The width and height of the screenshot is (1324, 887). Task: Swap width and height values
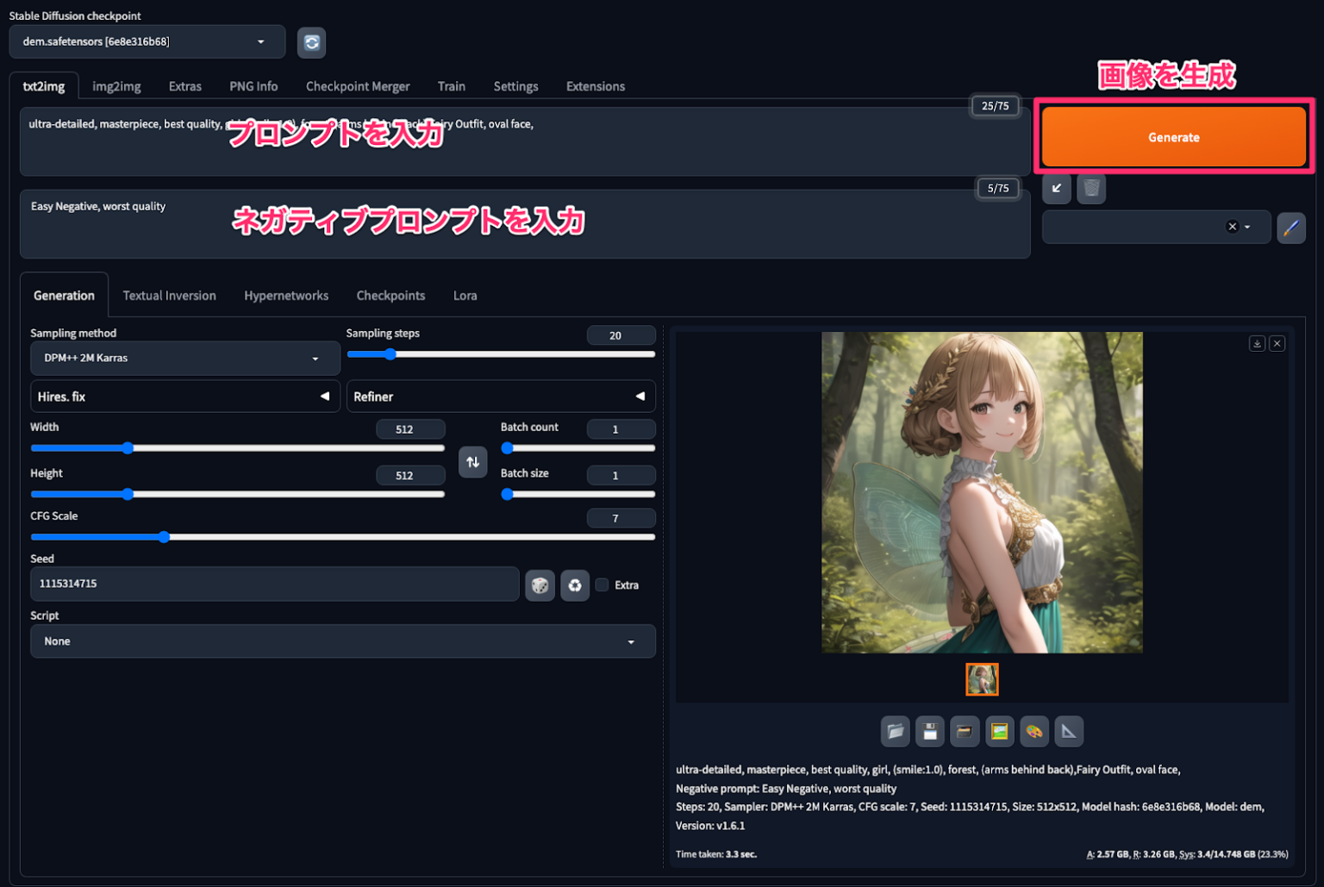pyautogui.click(x=472, y=462)
